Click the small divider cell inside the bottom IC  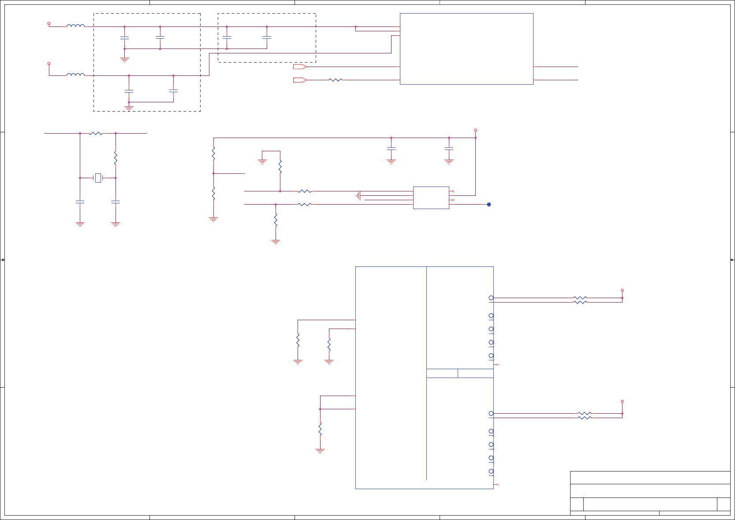442,373
